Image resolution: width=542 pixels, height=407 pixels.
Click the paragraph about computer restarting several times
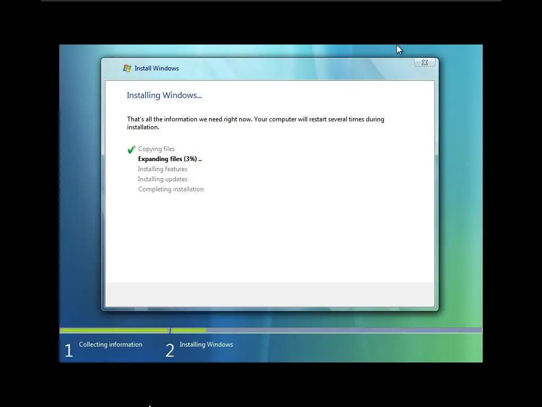tap(256, 123)
